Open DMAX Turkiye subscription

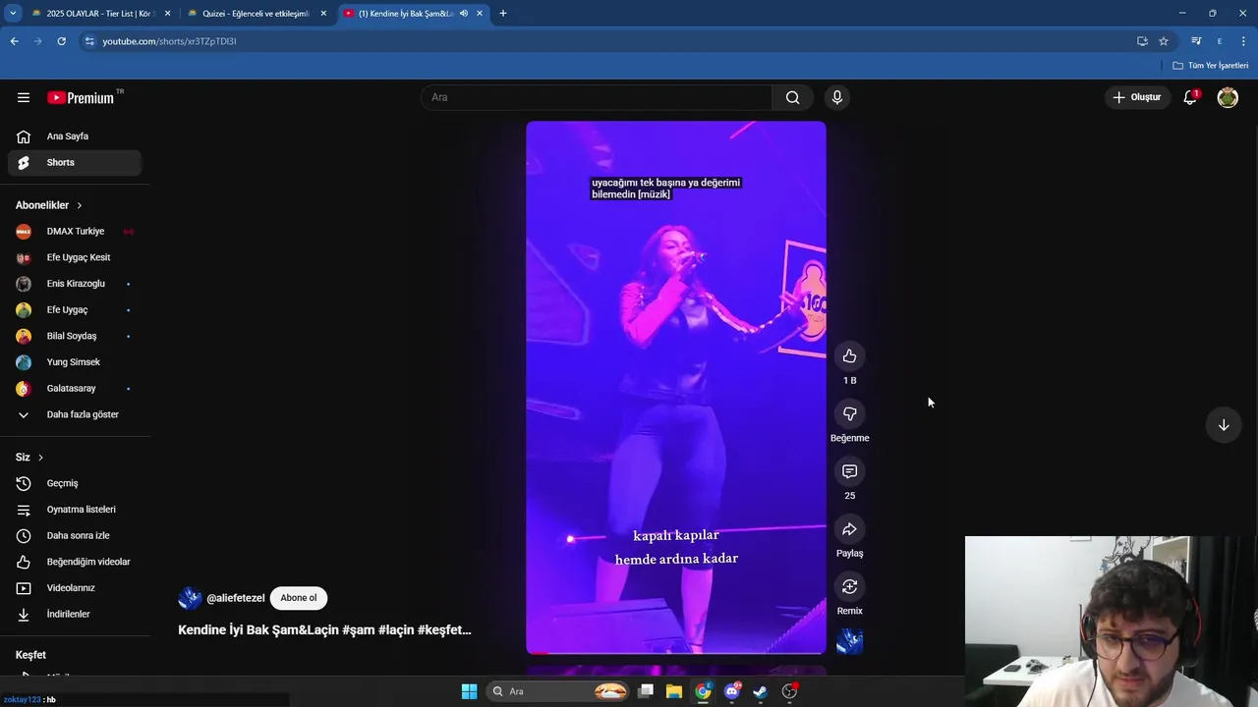pos(75,232)
